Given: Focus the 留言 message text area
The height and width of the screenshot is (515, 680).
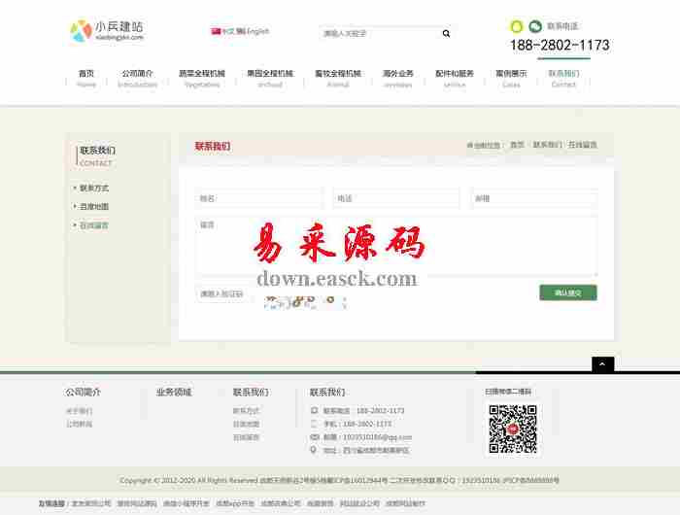Looking at the screenshot, I should [396, 247].
